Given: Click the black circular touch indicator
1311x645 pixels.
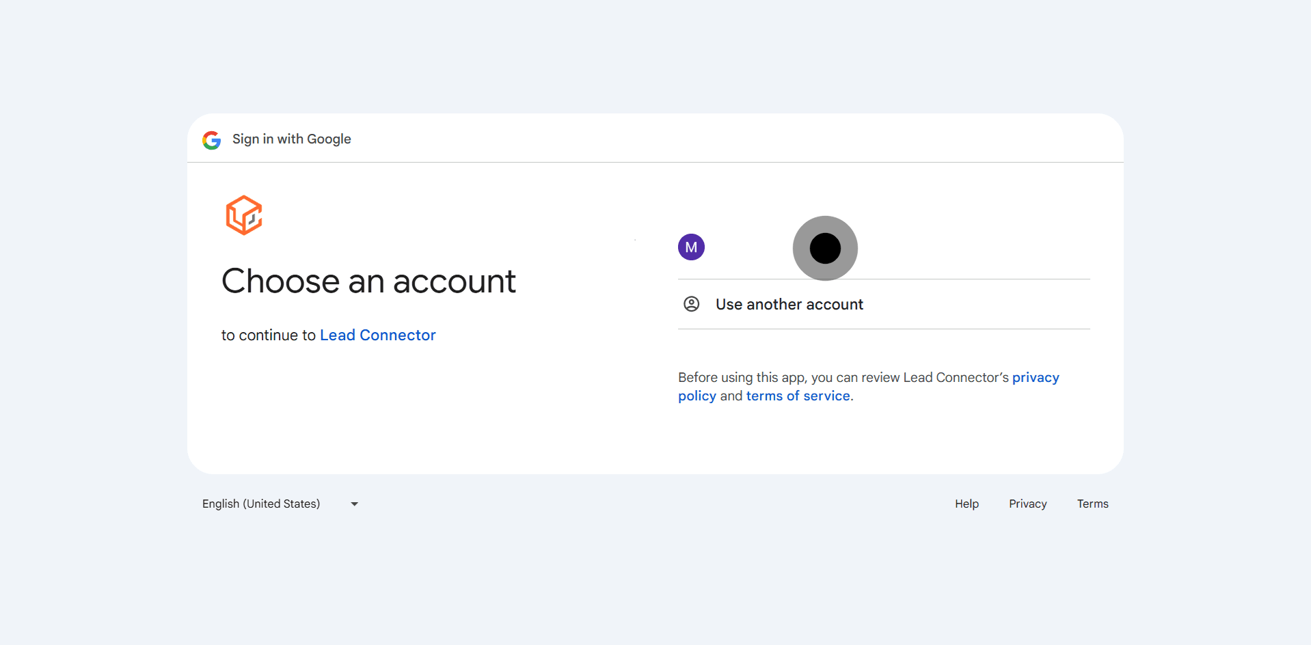Looking at the screenshot, I should [825, 248].
